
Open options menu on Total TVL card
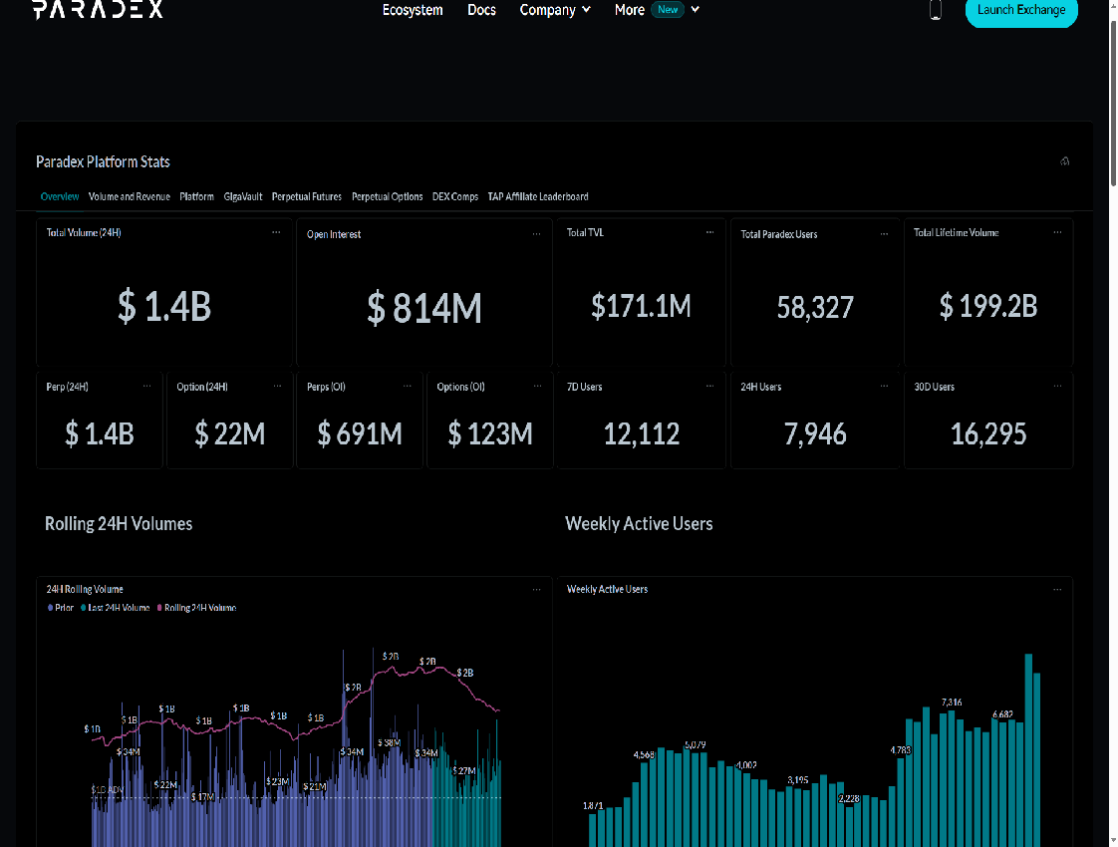[709, 232]
